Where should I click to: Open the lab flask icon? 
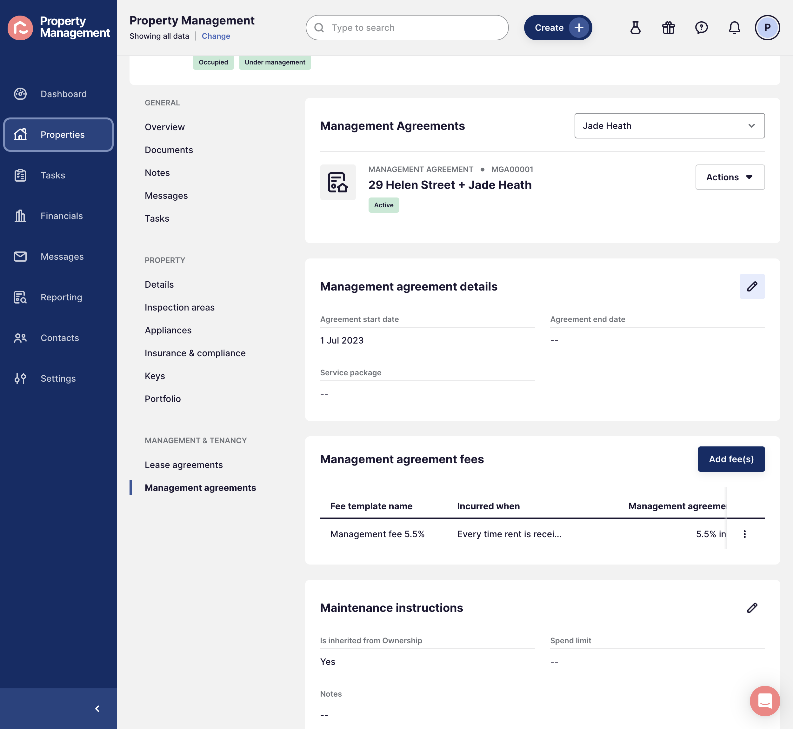pyautogui.click(x=636, y=28)
